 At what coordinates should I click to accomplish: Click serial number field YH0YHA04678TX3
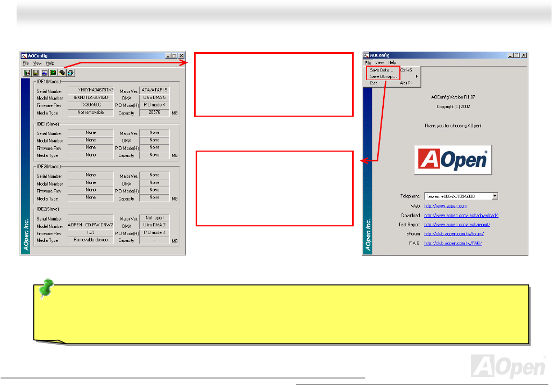91,90
